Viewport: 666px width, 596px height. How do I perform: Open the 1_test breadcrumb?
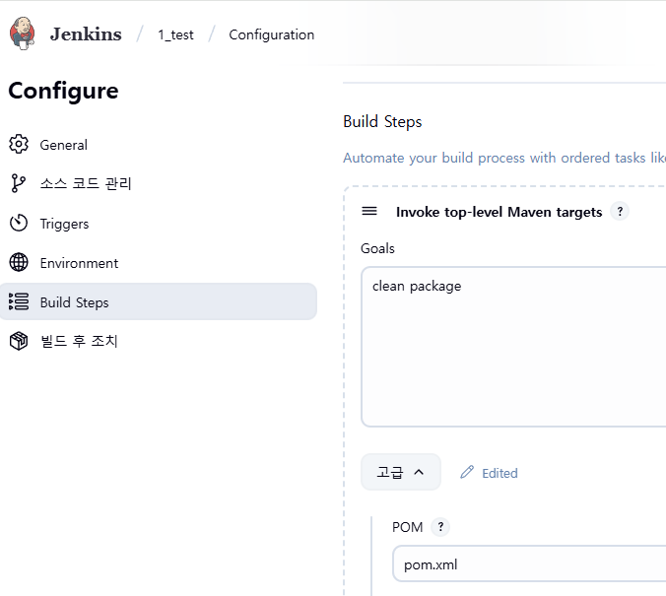[x=175, y=34]
